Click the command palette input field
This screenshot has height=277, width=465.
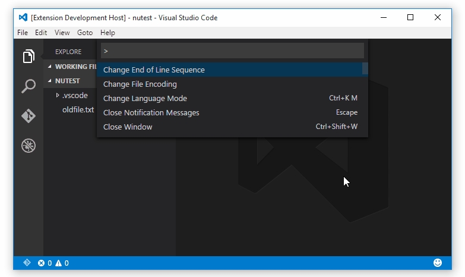[x=232, y=51]
